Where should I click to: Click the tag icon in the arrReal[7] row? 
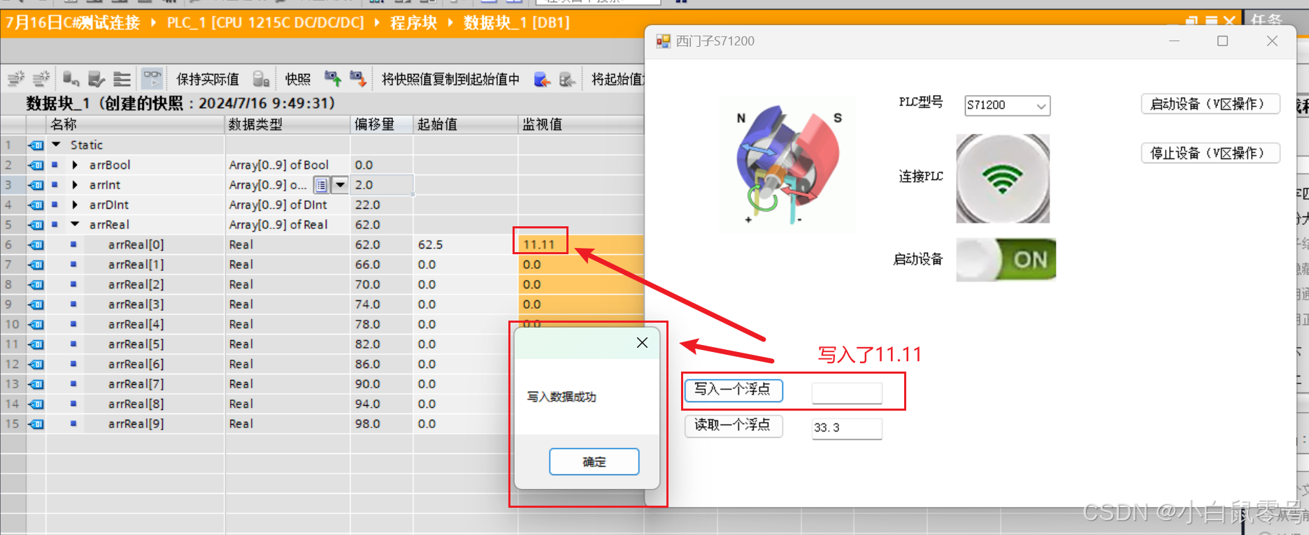pos(36,384)
